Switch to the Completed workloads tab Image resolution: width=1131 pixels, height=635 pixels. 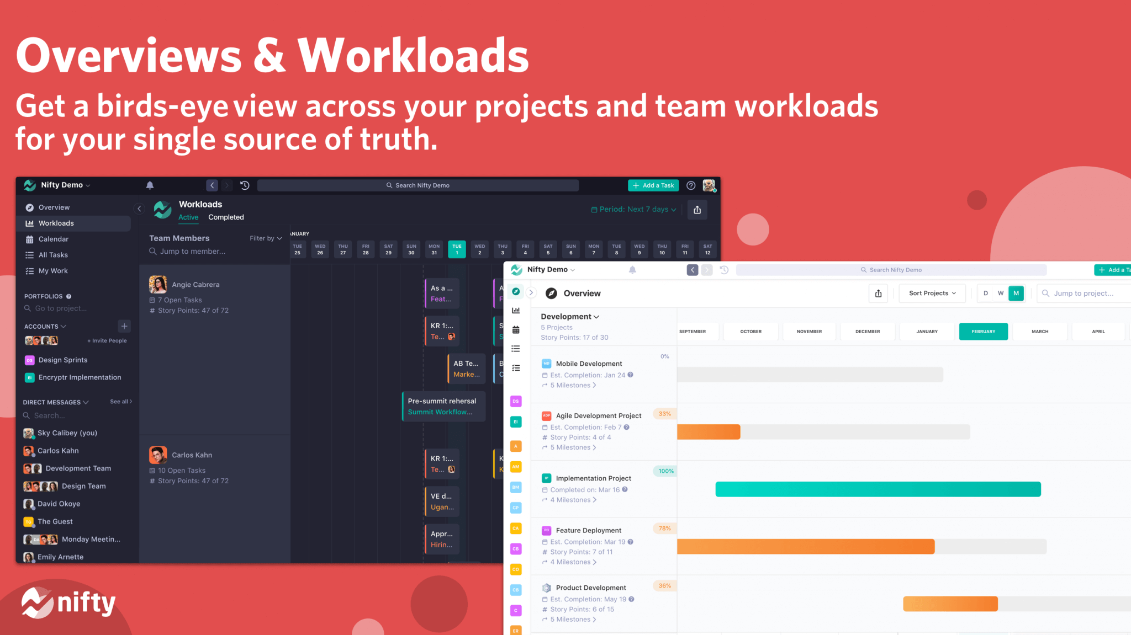click(x=225, y=217)
